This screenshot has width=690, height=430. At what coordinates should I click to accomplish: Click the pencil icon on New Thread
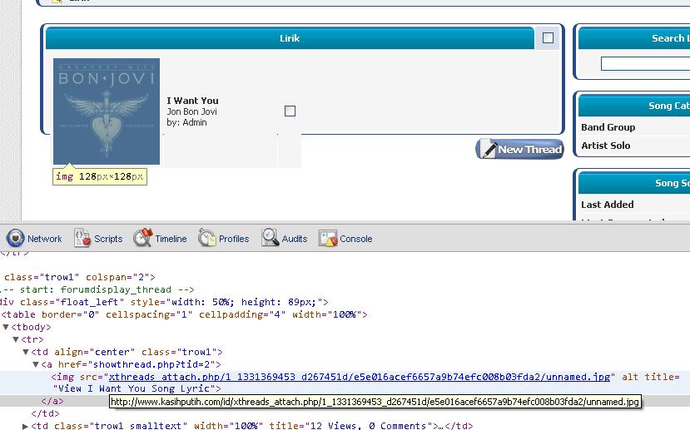point(487,149)
